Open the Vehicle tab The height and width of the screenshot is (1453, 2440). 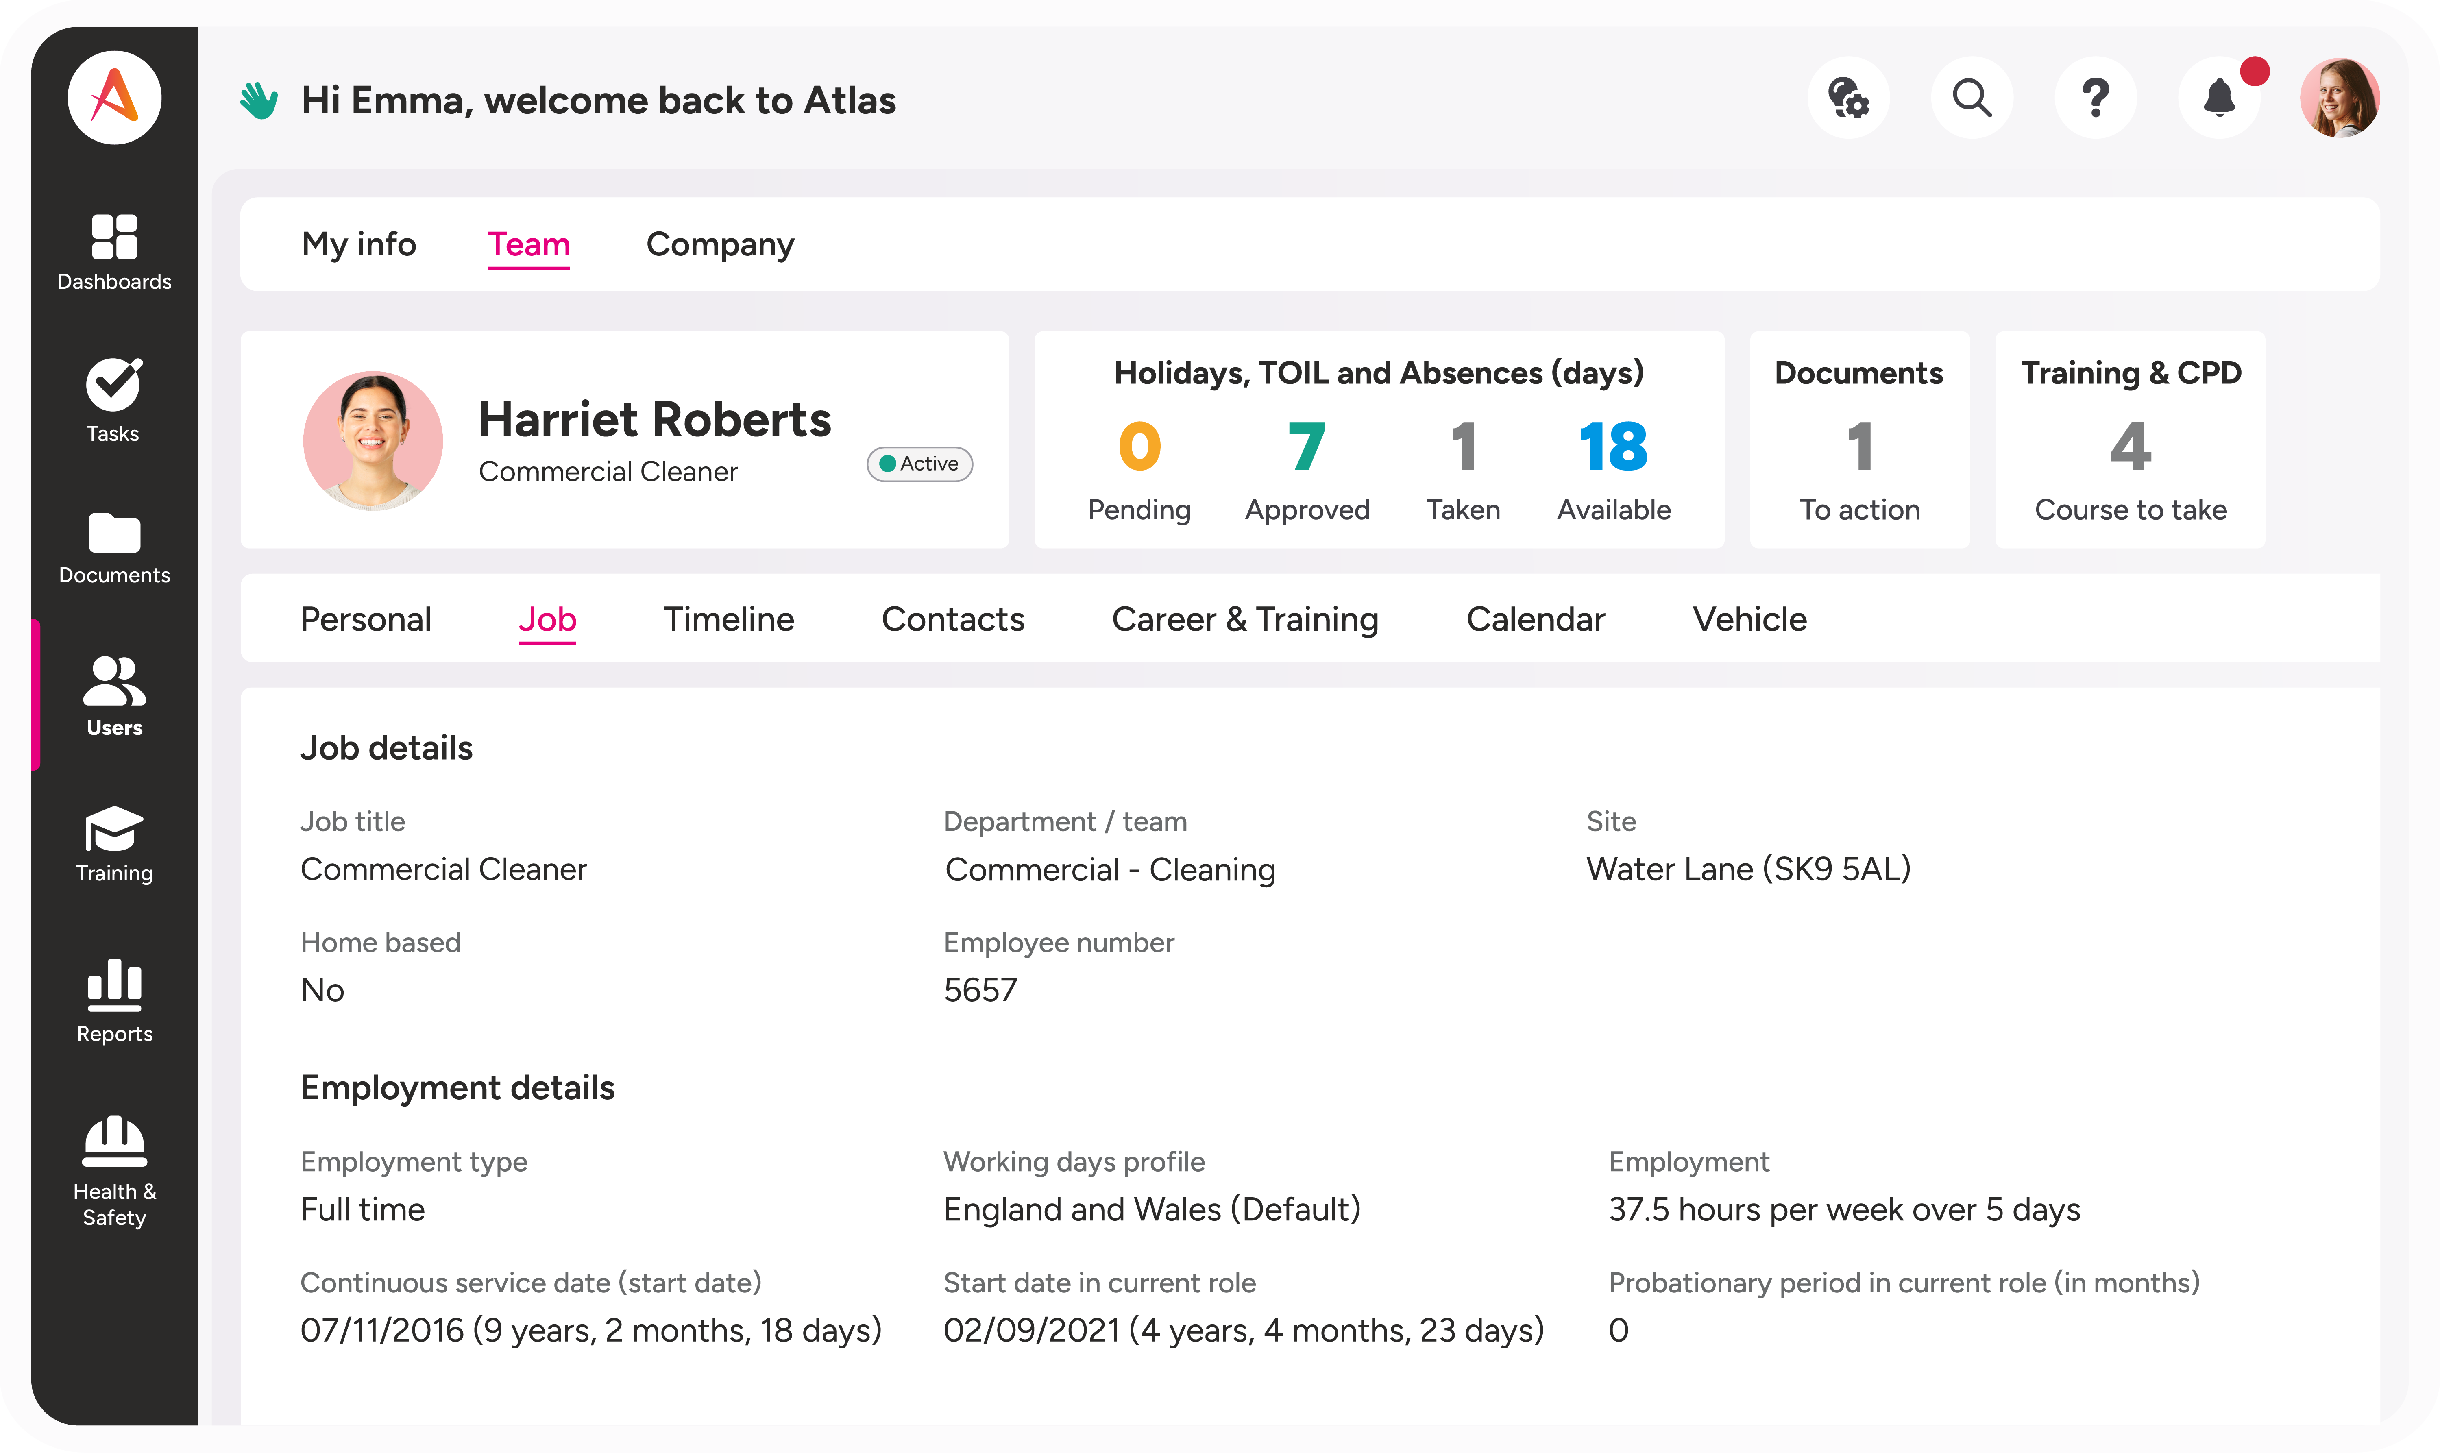point(1750,619)
